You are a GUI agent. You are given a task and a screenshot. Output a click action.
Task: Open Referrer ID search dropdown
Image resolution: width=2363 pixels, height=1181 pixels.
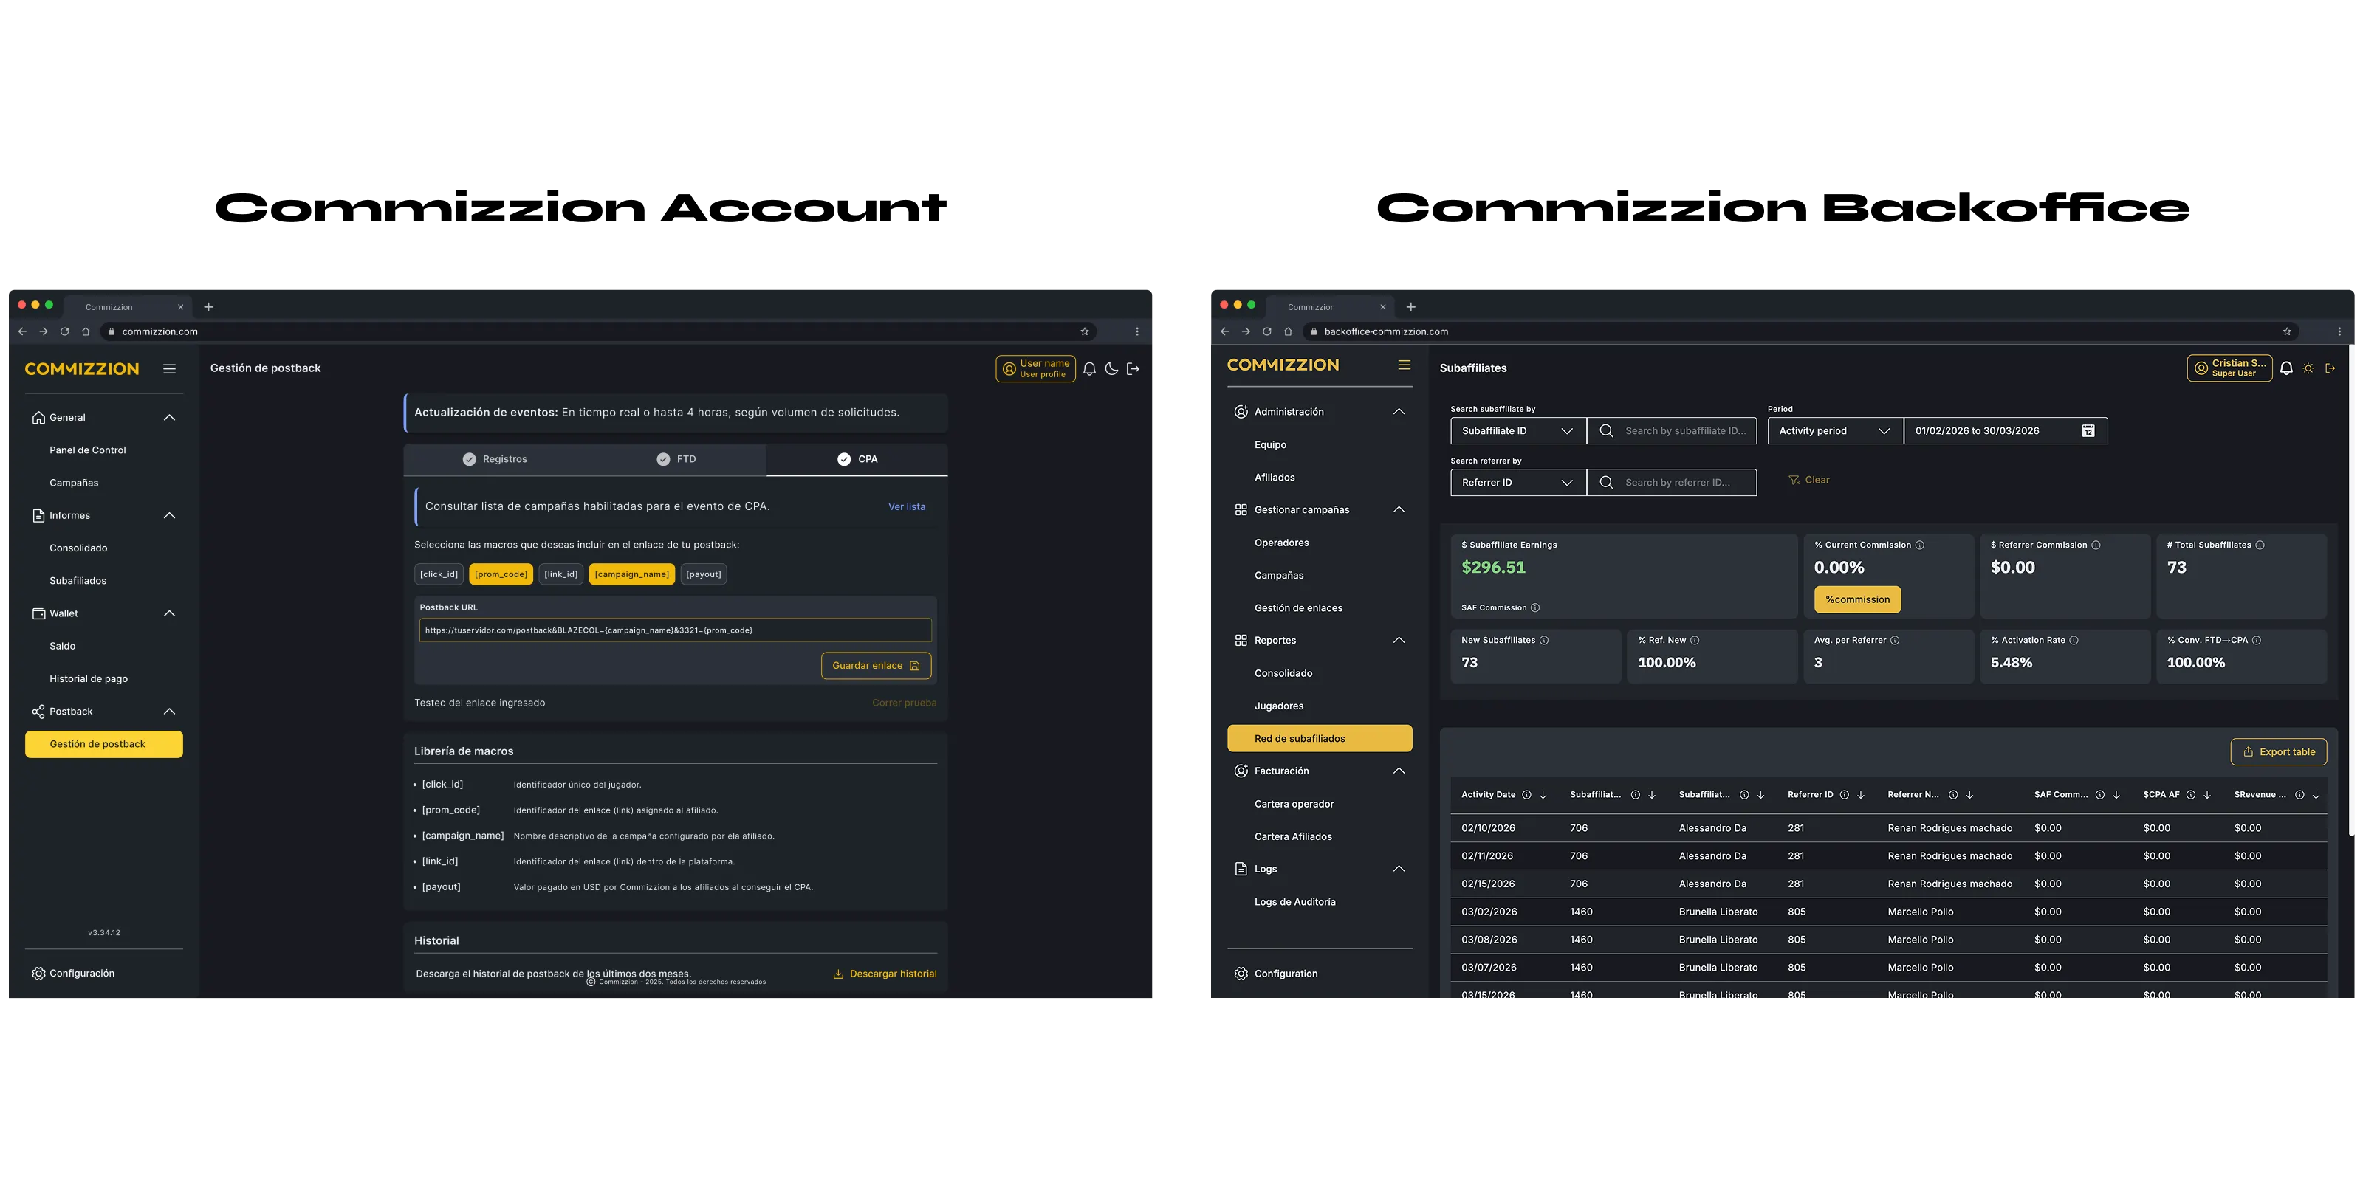[x=1517, y=482]
